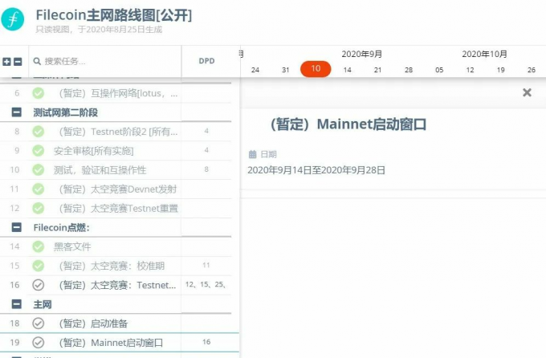This screenshot has height=358, width=546.
Task: Open task (暂定) 太空竞赛Testnet重置
Action: [118, 208]
